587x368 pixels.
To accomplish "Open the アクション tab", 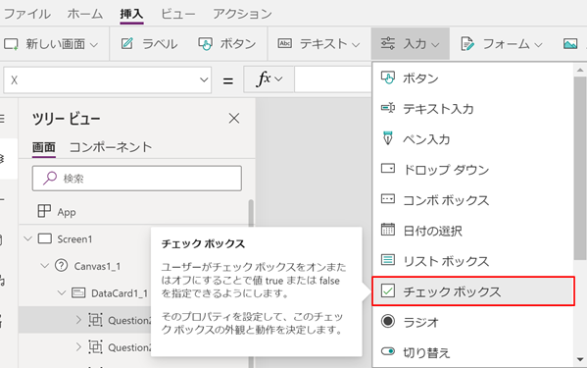I will (x=242, y=14).
